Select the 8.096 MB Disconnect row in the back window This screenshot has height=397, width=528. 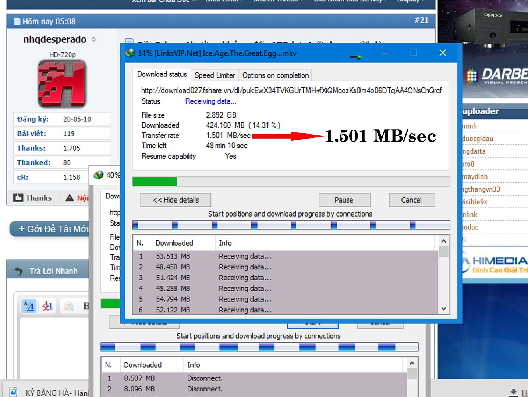(254, 389)
